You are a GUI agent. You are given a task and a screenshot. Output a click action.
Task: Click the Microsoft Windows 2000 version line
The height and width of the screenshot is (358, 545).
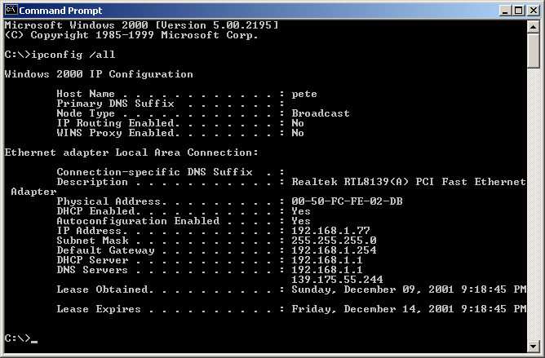coord(141,25)
